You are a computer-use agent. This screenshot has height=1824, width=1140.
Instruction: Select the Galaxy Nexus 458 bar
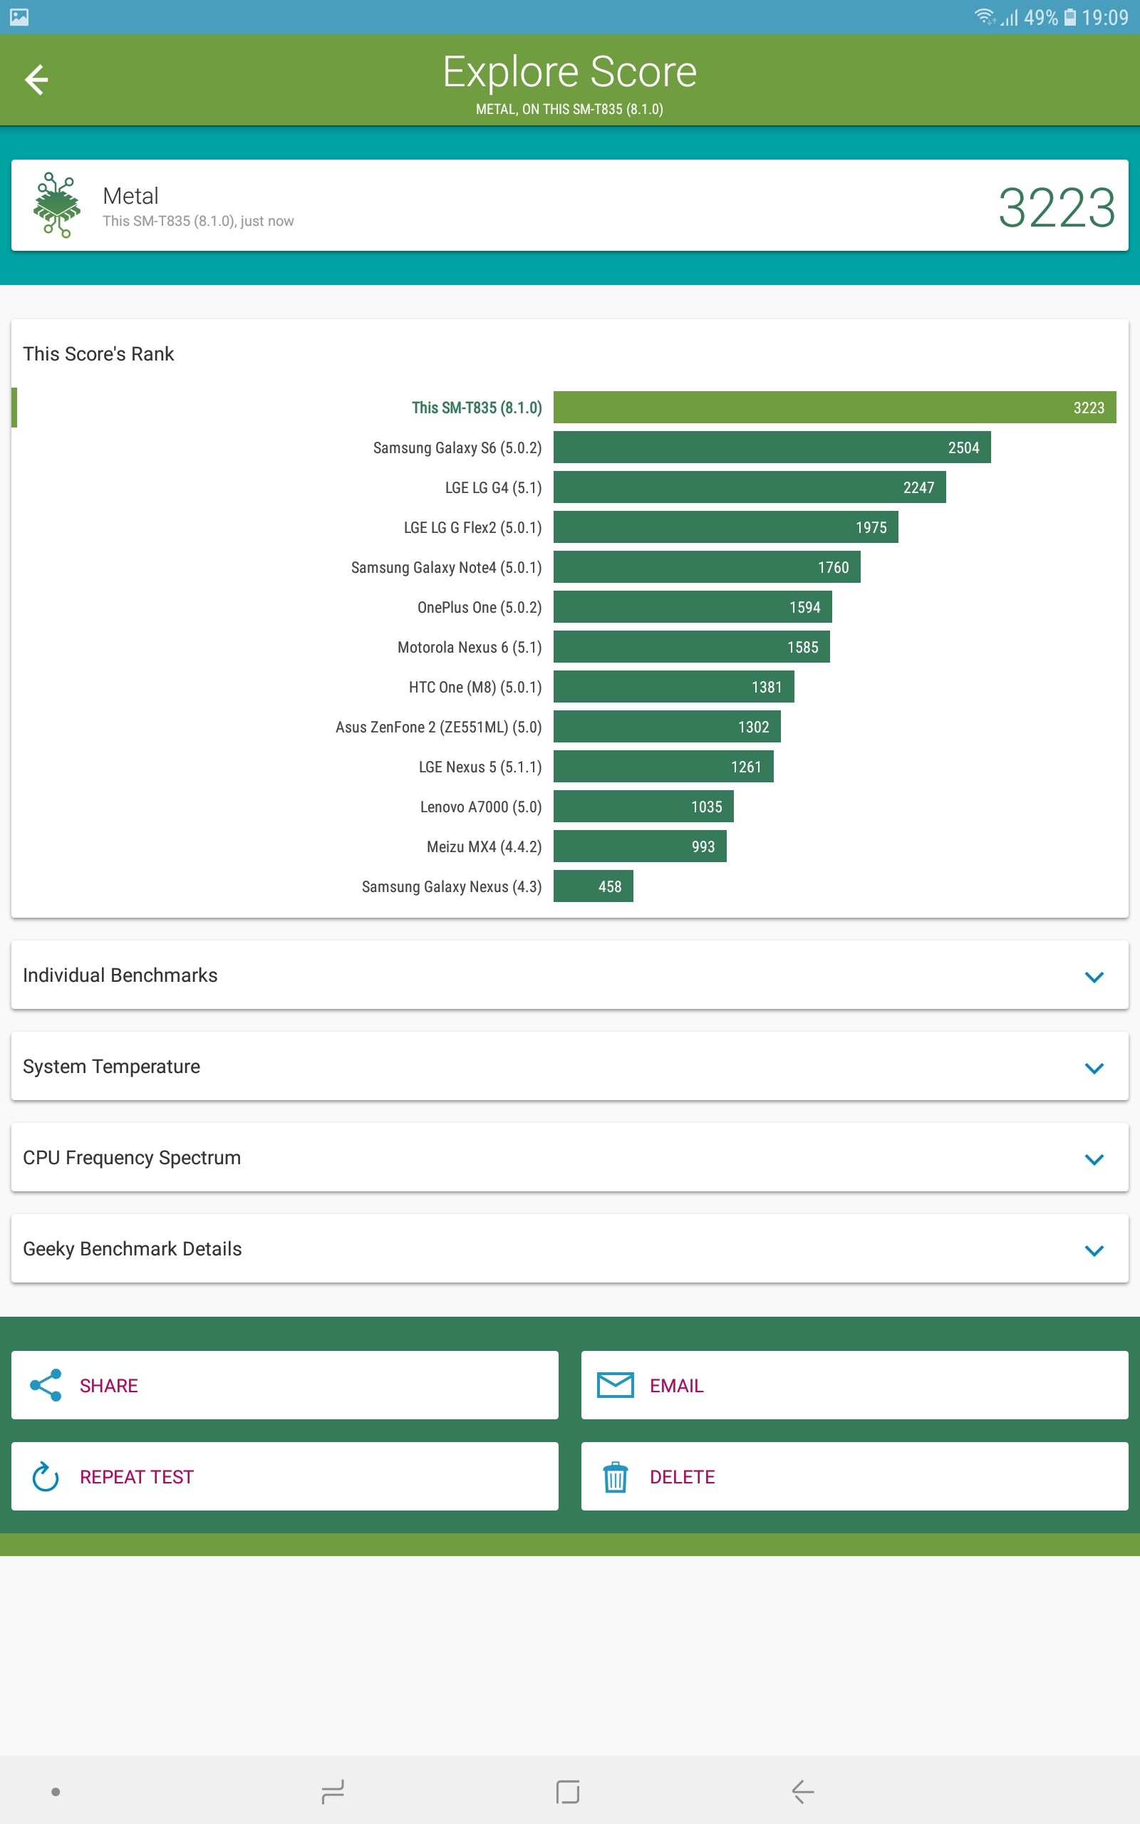click(594, 886)
